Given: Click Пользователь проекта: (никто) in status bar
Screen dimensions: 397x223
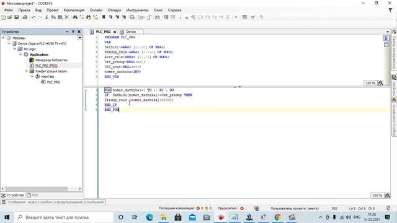Looking at the screenshot, I should click(x=295, y=208).
